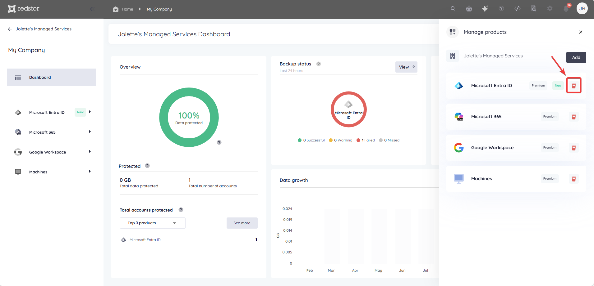Click Jolette's Managed Services back link
Viewport: 594px width, 286px height.
pos(44,29)
